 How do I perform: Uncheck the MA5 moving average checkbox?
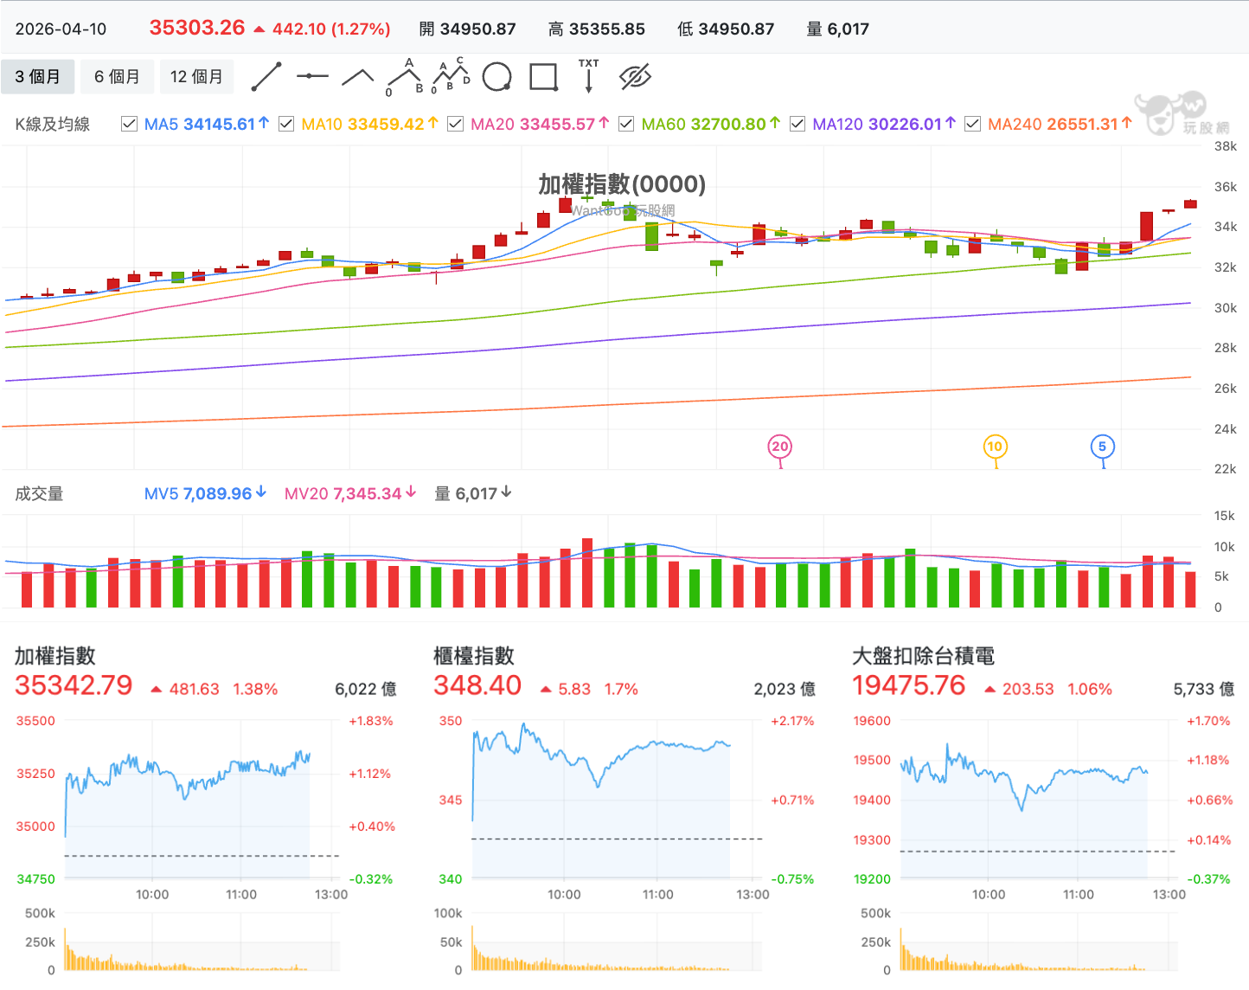click(130, 124)
